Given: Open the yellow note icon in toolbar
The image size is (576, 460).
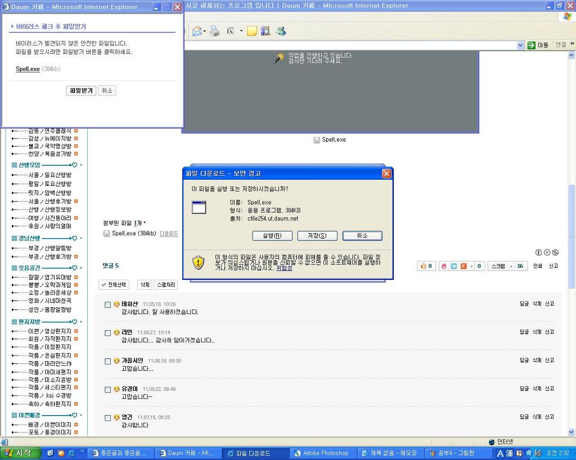Looking at the screenshot, I should pyautogui.click(x=251, y=31).
